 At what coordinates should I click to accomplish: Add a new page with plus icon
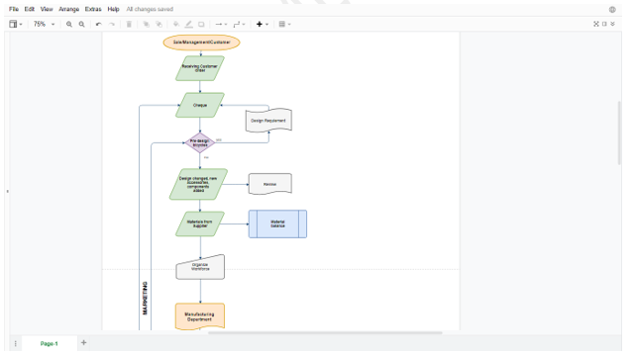(x=83, y=343)
